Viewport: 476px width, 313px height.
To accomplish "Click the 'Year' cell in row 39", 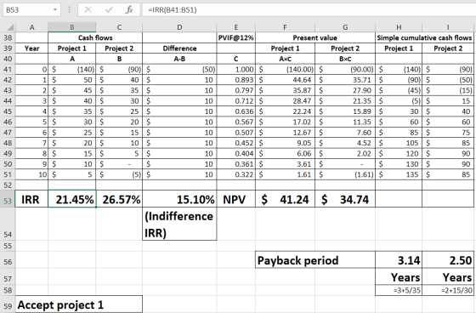I will (31, 48).
